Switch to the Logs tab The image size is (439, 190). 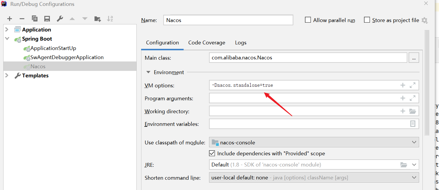[x=241, y=43]
